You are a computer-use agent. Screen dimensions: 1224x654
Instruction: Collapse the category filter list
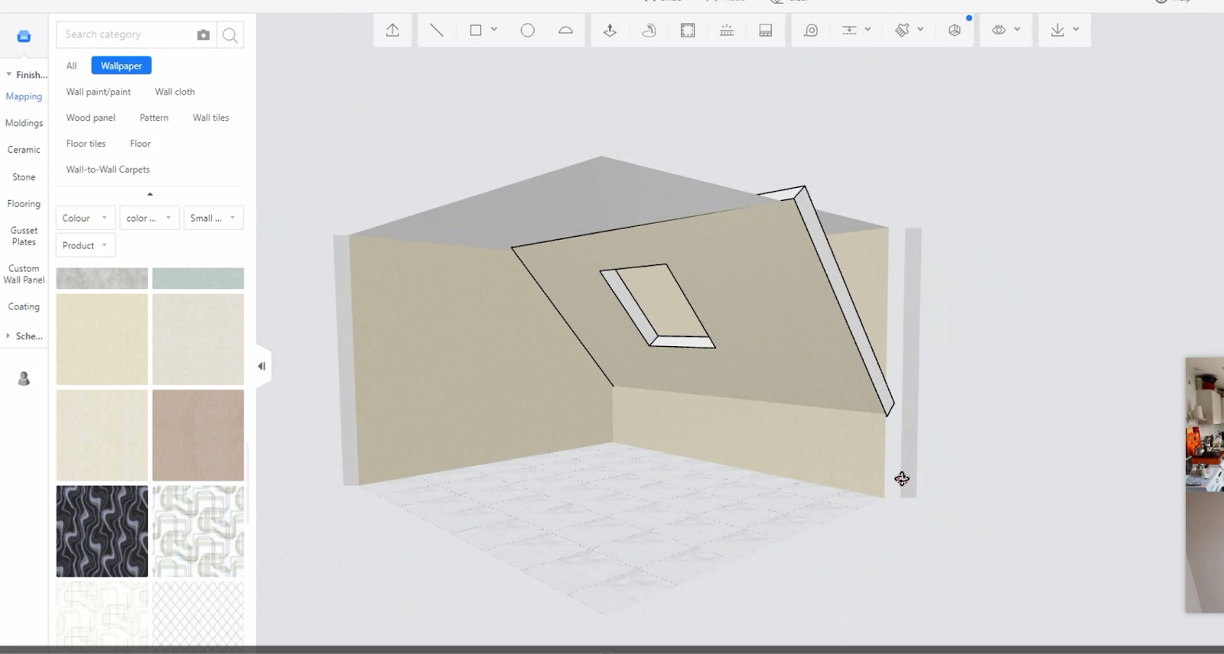tap(150, 194)
